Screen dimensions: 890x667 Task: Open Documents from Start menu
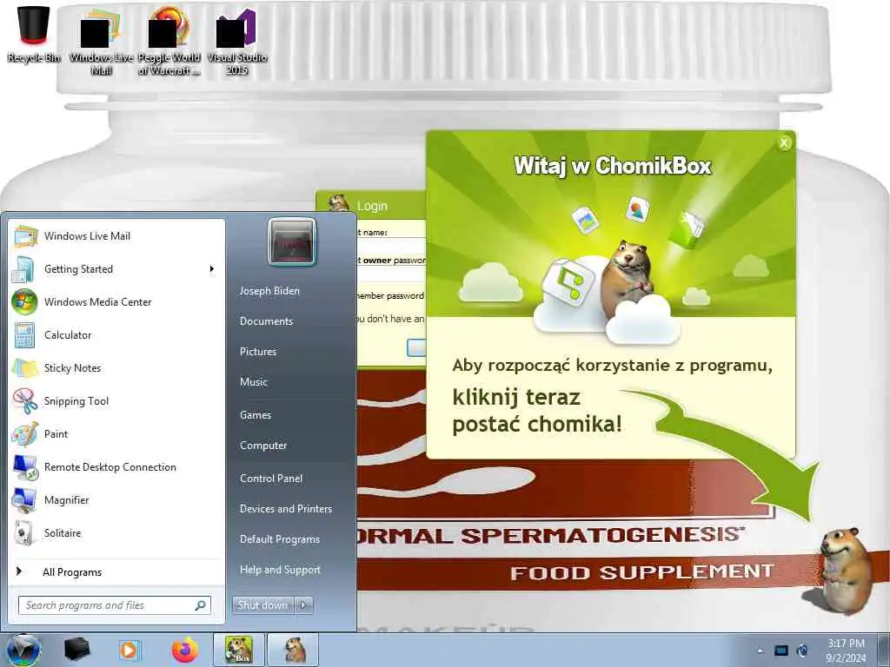coord(266,321)
